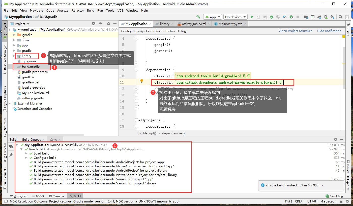Run the app with green play icon
The image size is (353, 206).
click(x=252, y=17)
